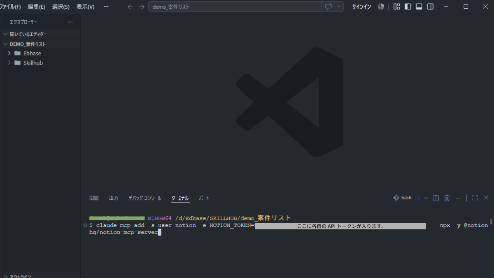Screen dimensions: 494x278
Task: Show more menu items via ellipsis
Action: click(x=106, y=7)
